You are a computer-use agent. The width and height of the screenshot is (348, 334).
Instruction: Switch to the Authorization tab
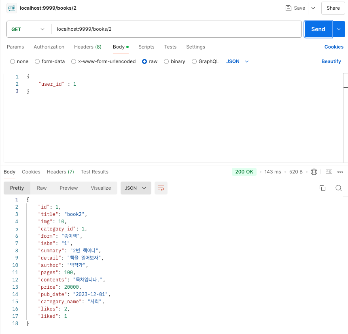point(49,47)
